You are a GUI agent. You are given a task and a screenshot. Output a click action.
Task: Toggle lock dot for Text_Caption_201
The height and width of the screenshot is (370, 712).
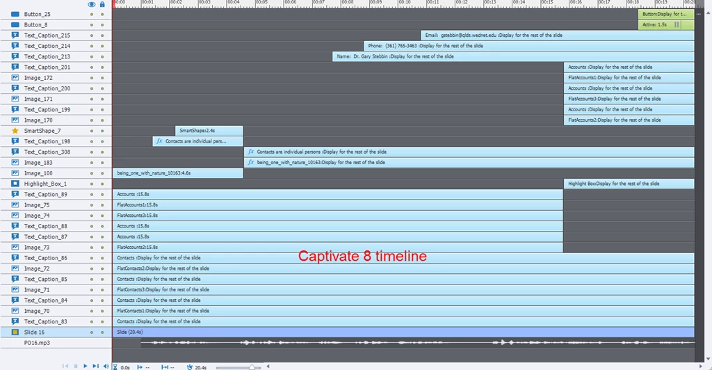[x=102, y=67]
